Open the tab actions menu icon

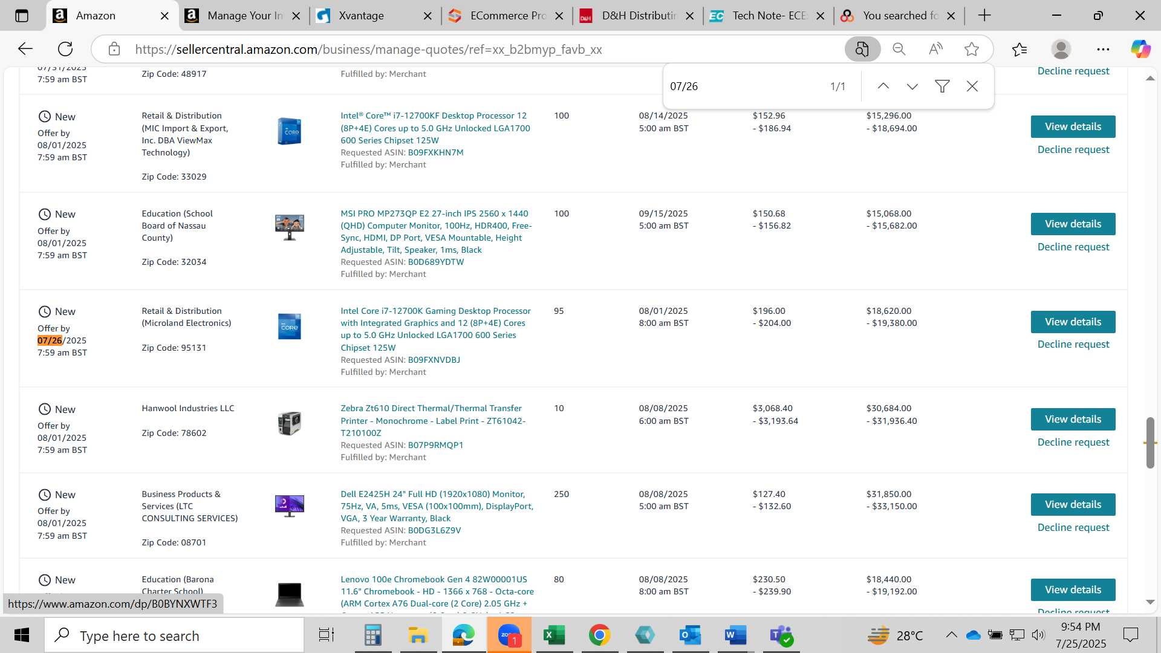click(22, 16)
